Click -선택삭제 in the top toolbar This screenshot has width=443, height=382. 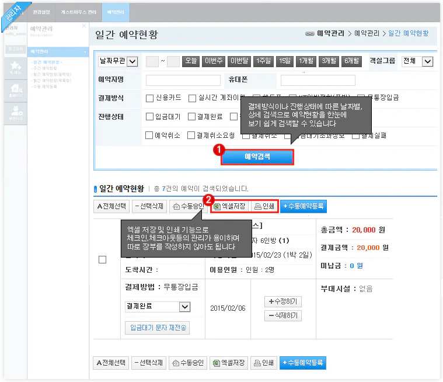coord(149,206)
